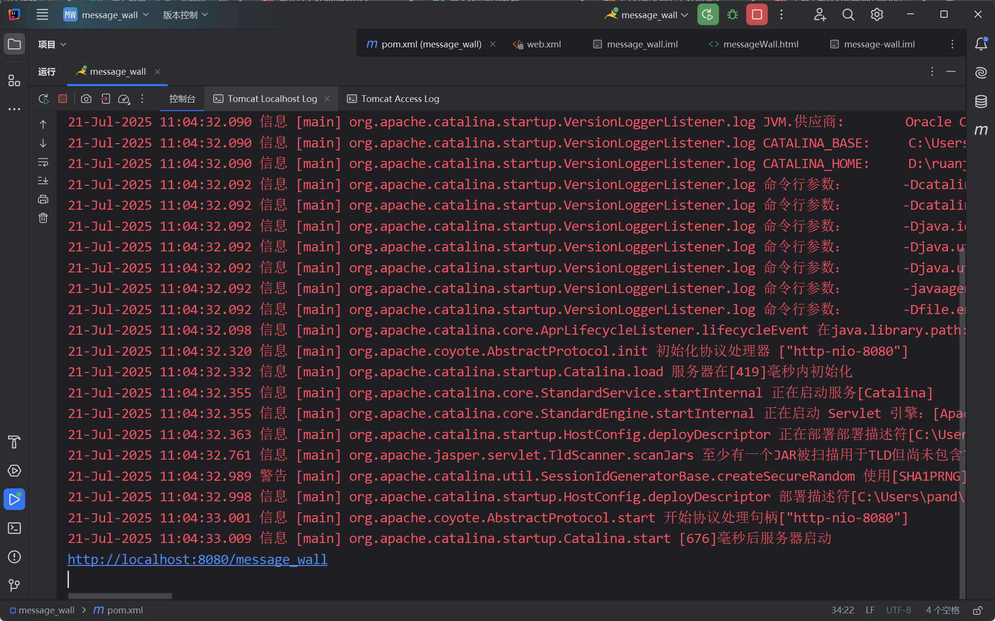Switch to web.xml editor tab

coord(537,45)
